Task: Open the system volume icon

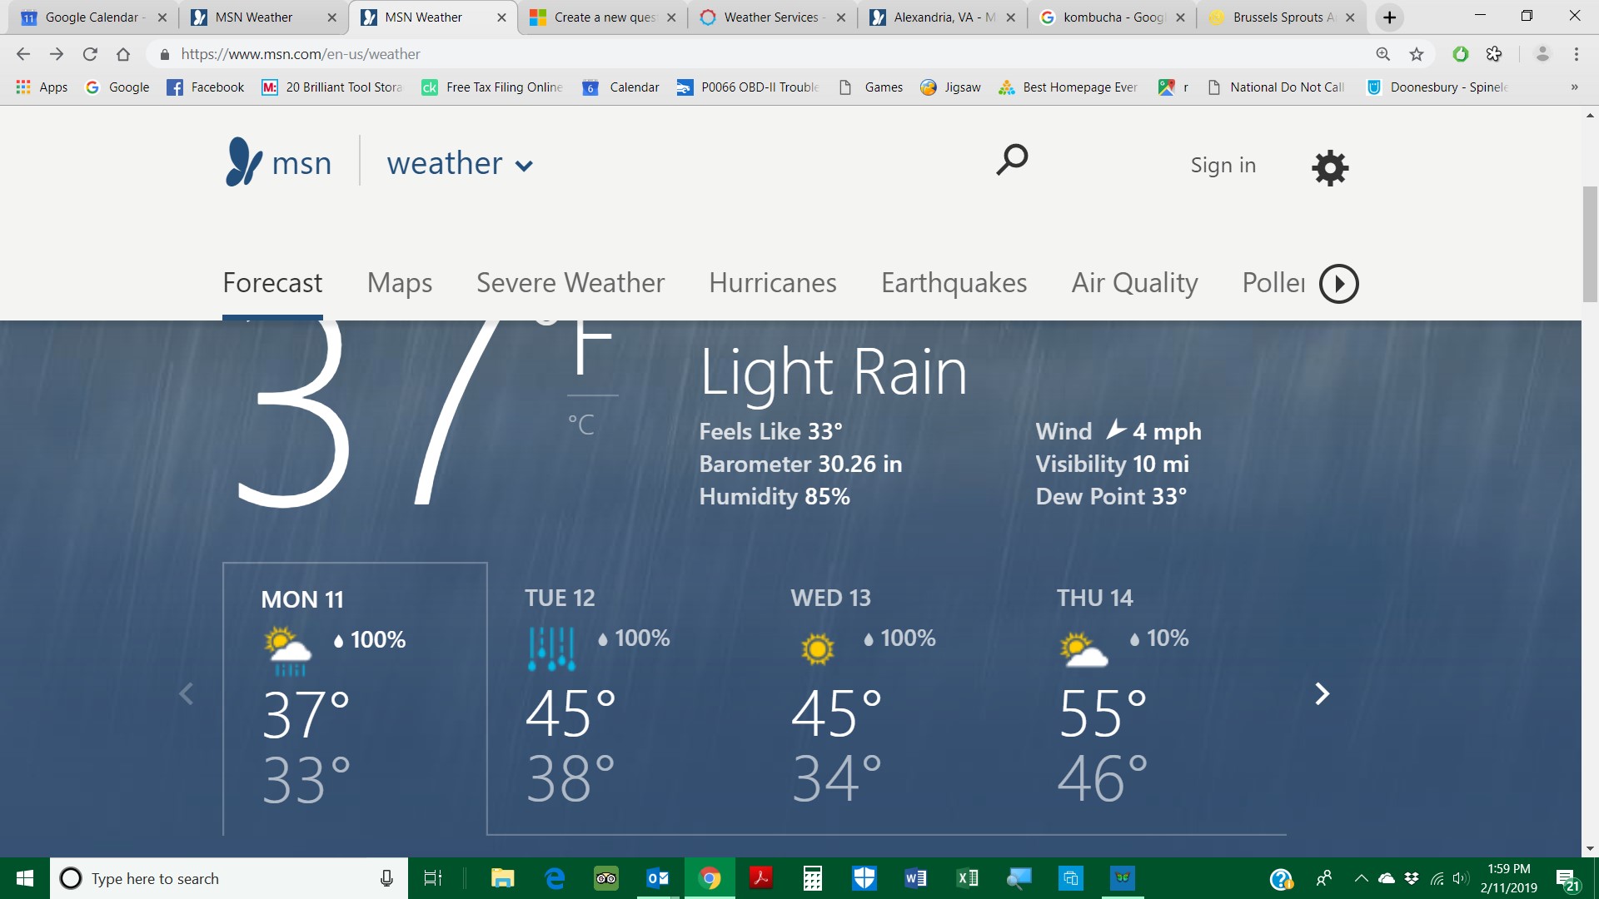Action: (x=1460, y=878)
